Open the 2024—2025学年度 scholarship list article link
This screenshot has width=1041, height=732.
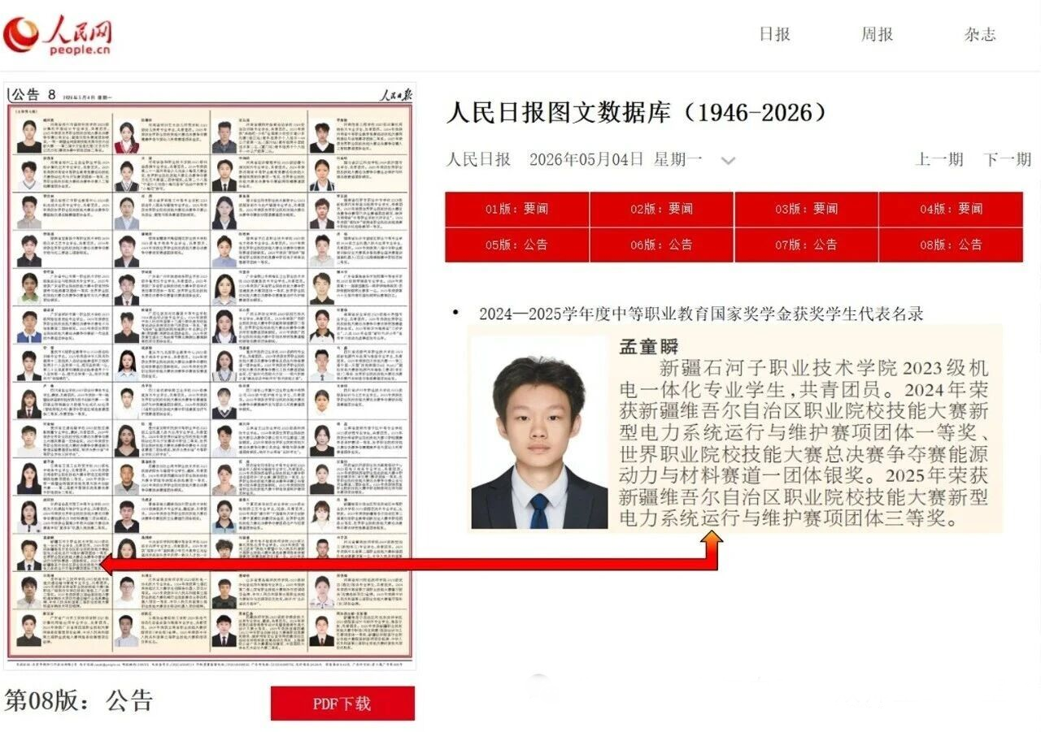pyautogui.click(x=701, y=314)
